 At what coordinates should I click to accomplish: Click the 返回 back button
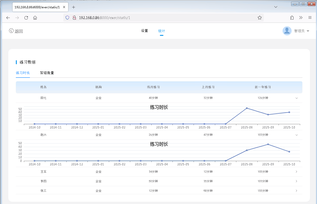click(16, 31)
